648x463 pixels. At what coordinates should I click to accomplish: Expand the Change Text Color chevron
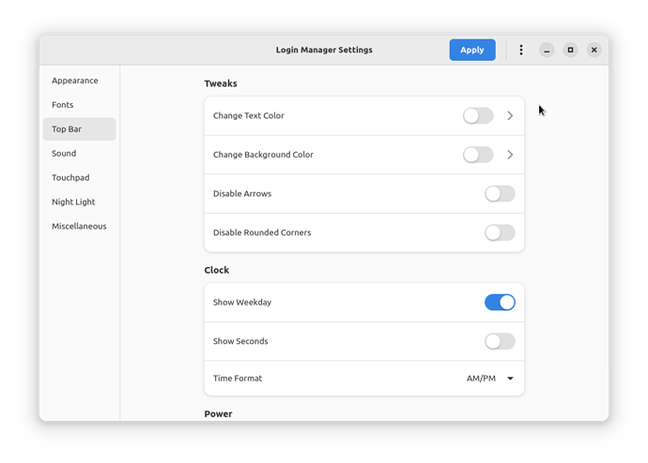tap(510, 116)
